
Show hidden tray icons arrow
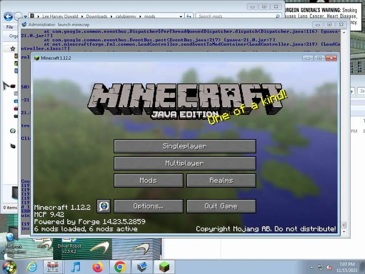click(312, 268)
